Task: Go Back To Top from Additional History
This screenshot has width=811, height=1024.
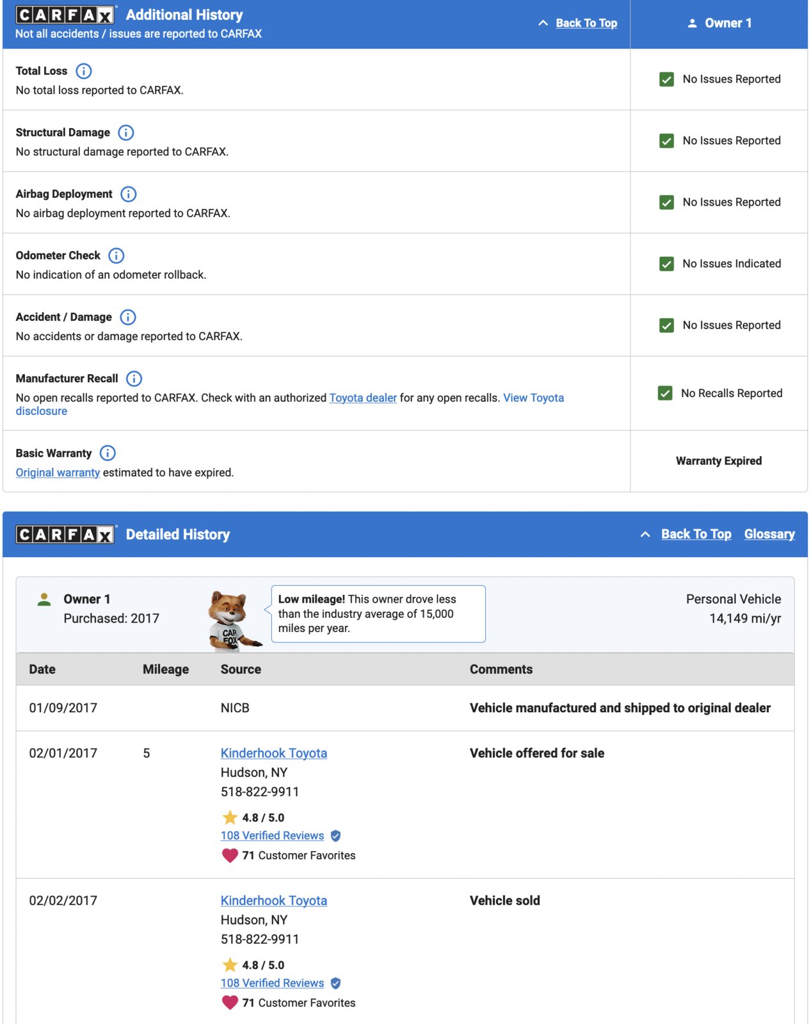Action: click(586, 23)
